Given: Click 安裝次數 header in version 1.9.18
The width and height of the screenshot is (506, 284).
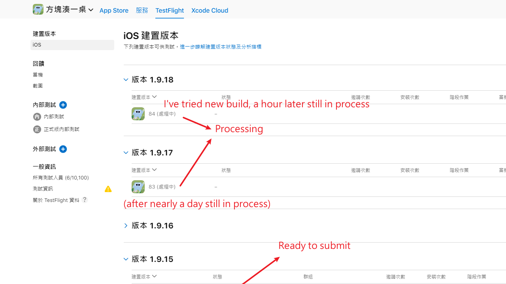Looking at the screenshot, I should [410, 97].
